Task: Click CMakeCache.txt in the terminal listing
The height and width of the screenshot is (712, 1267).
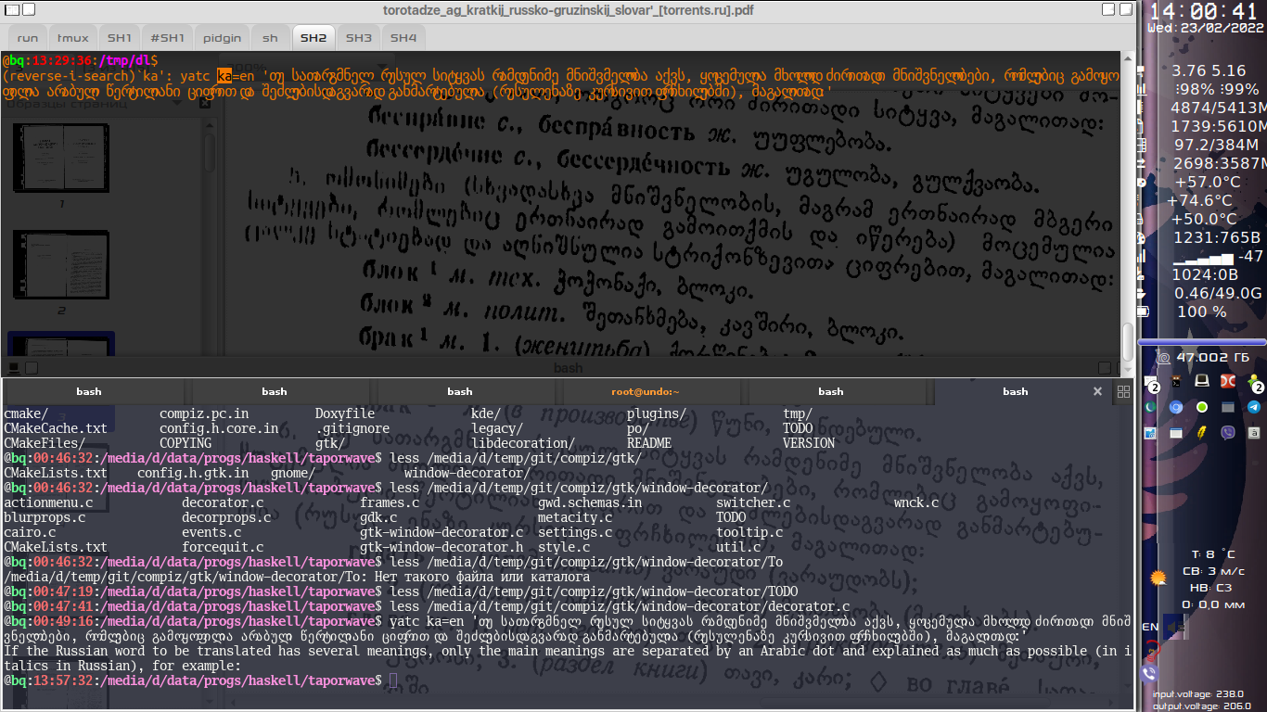Action: tap(56, 428)
